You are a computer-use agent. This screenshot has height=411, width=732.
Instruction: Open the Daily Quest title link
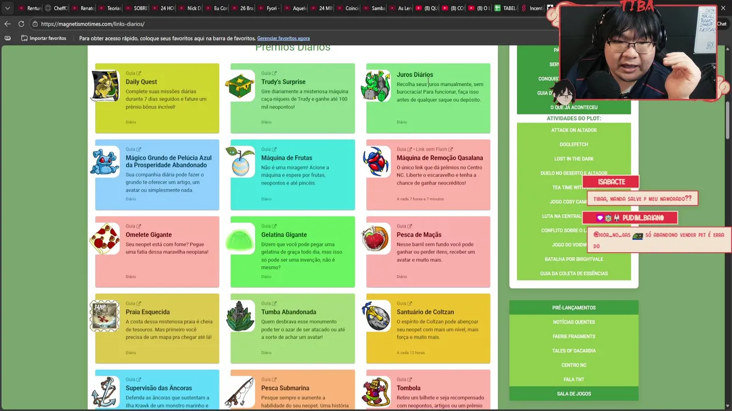point(141,82)
